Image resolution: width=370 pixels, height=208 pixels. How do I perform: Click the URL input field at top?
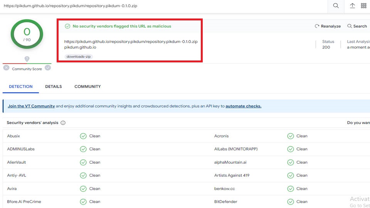[164, 6]
